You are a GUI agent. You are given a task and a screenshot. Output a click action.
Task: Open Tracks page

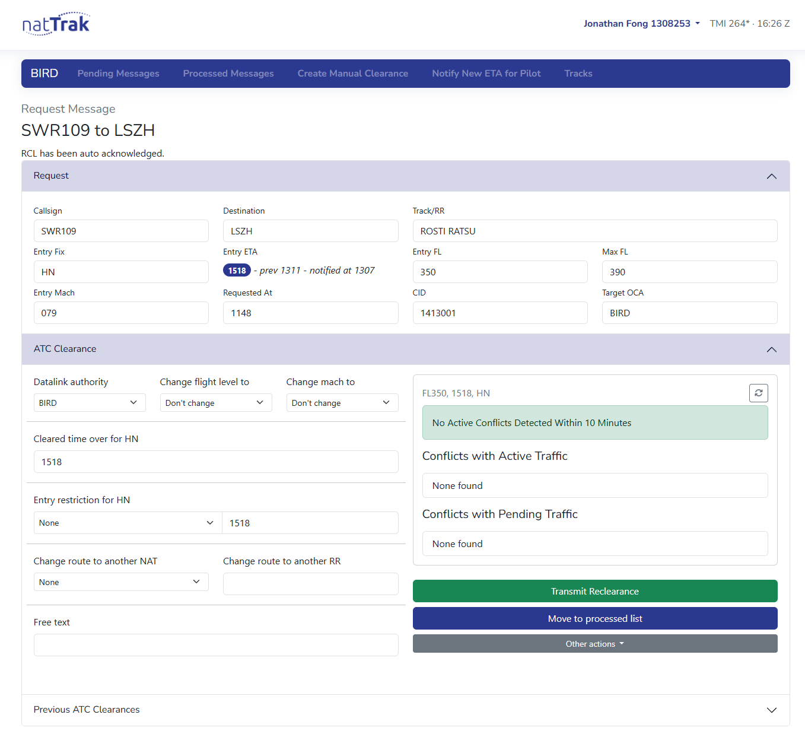[x=578, y=74]
